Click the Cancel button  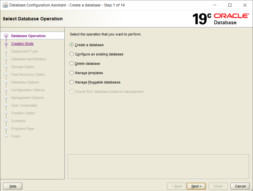(240, 186)
